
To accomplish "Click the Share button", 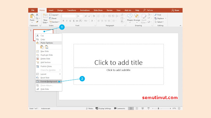I will pyautogui.click(x=175, y=10).
